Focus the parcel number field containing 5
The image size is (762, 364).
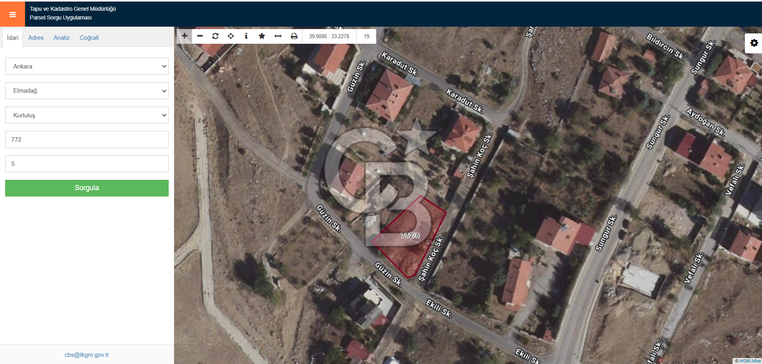pyautogui.click(x=87, y=164)
